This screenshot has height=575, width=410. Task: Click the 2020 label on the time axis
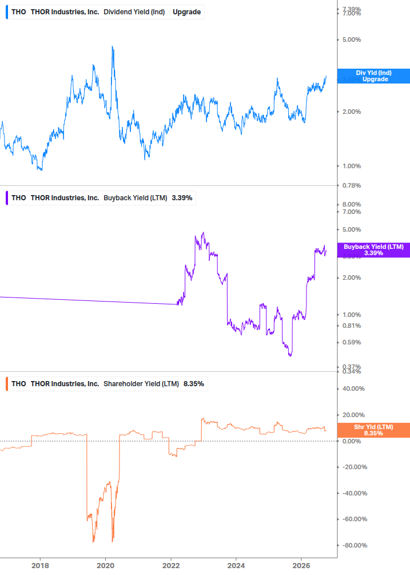106,566
